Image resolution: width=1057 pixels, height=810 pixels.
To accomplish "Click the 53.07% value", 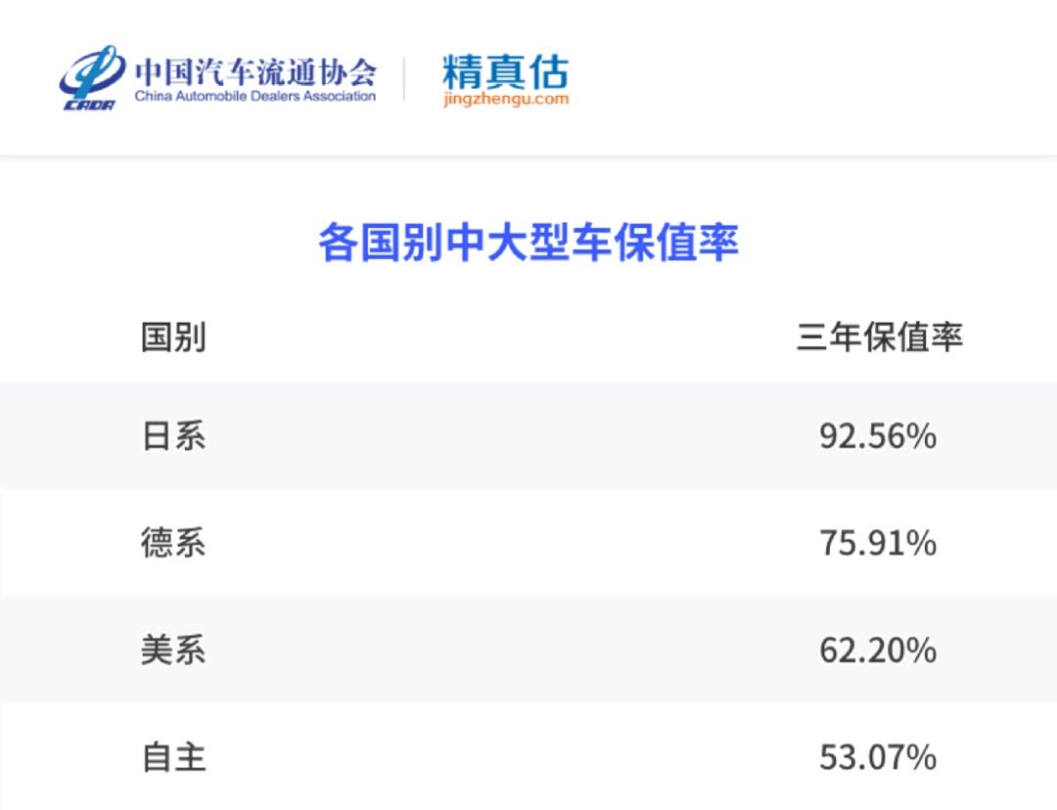I will pyautogui.click(x=878, y=757).
